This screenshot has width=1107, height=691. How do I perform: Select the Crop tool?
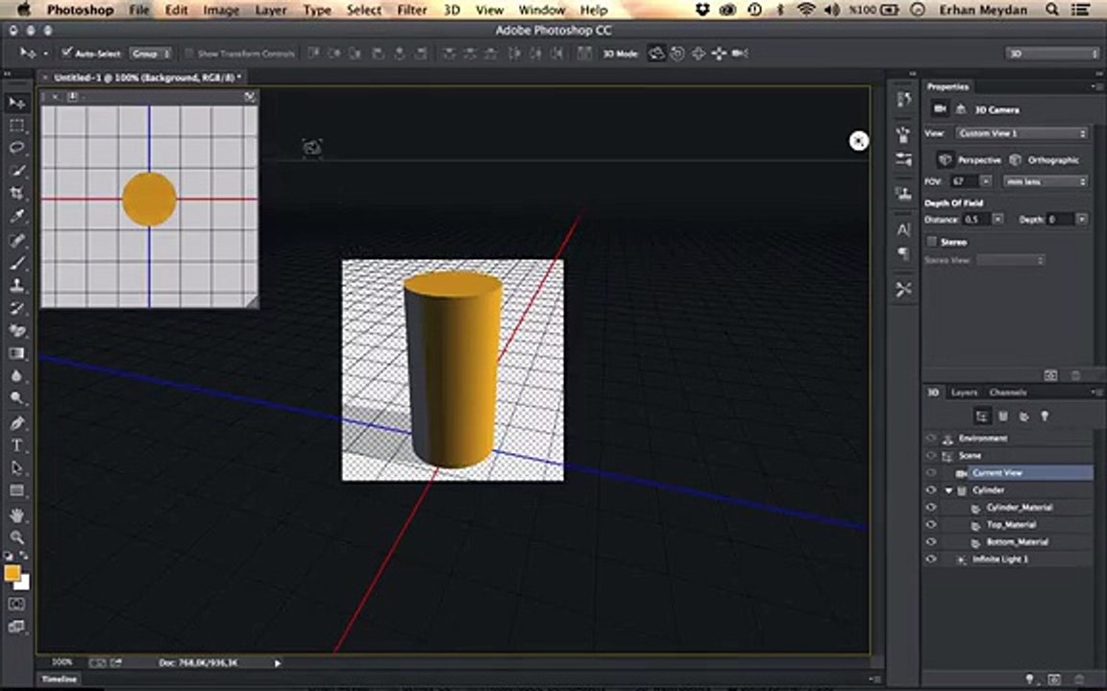[x=16, y=194]
